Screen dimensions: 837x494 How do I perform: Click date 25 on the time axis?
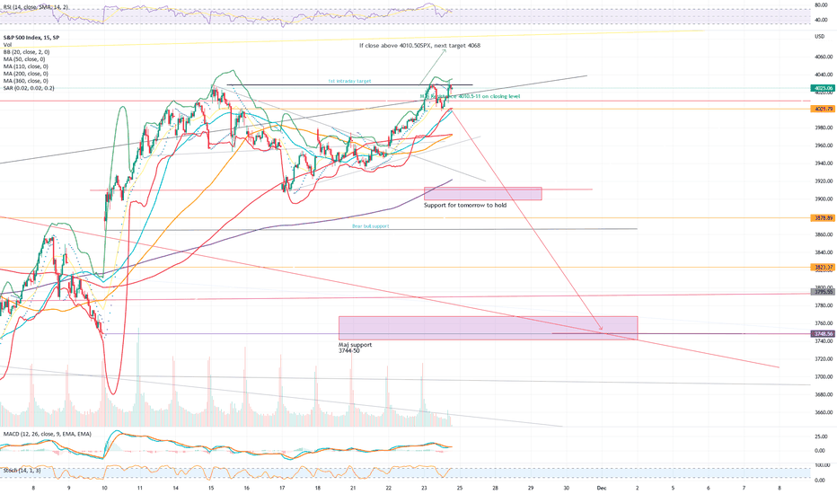coord(460,488)
